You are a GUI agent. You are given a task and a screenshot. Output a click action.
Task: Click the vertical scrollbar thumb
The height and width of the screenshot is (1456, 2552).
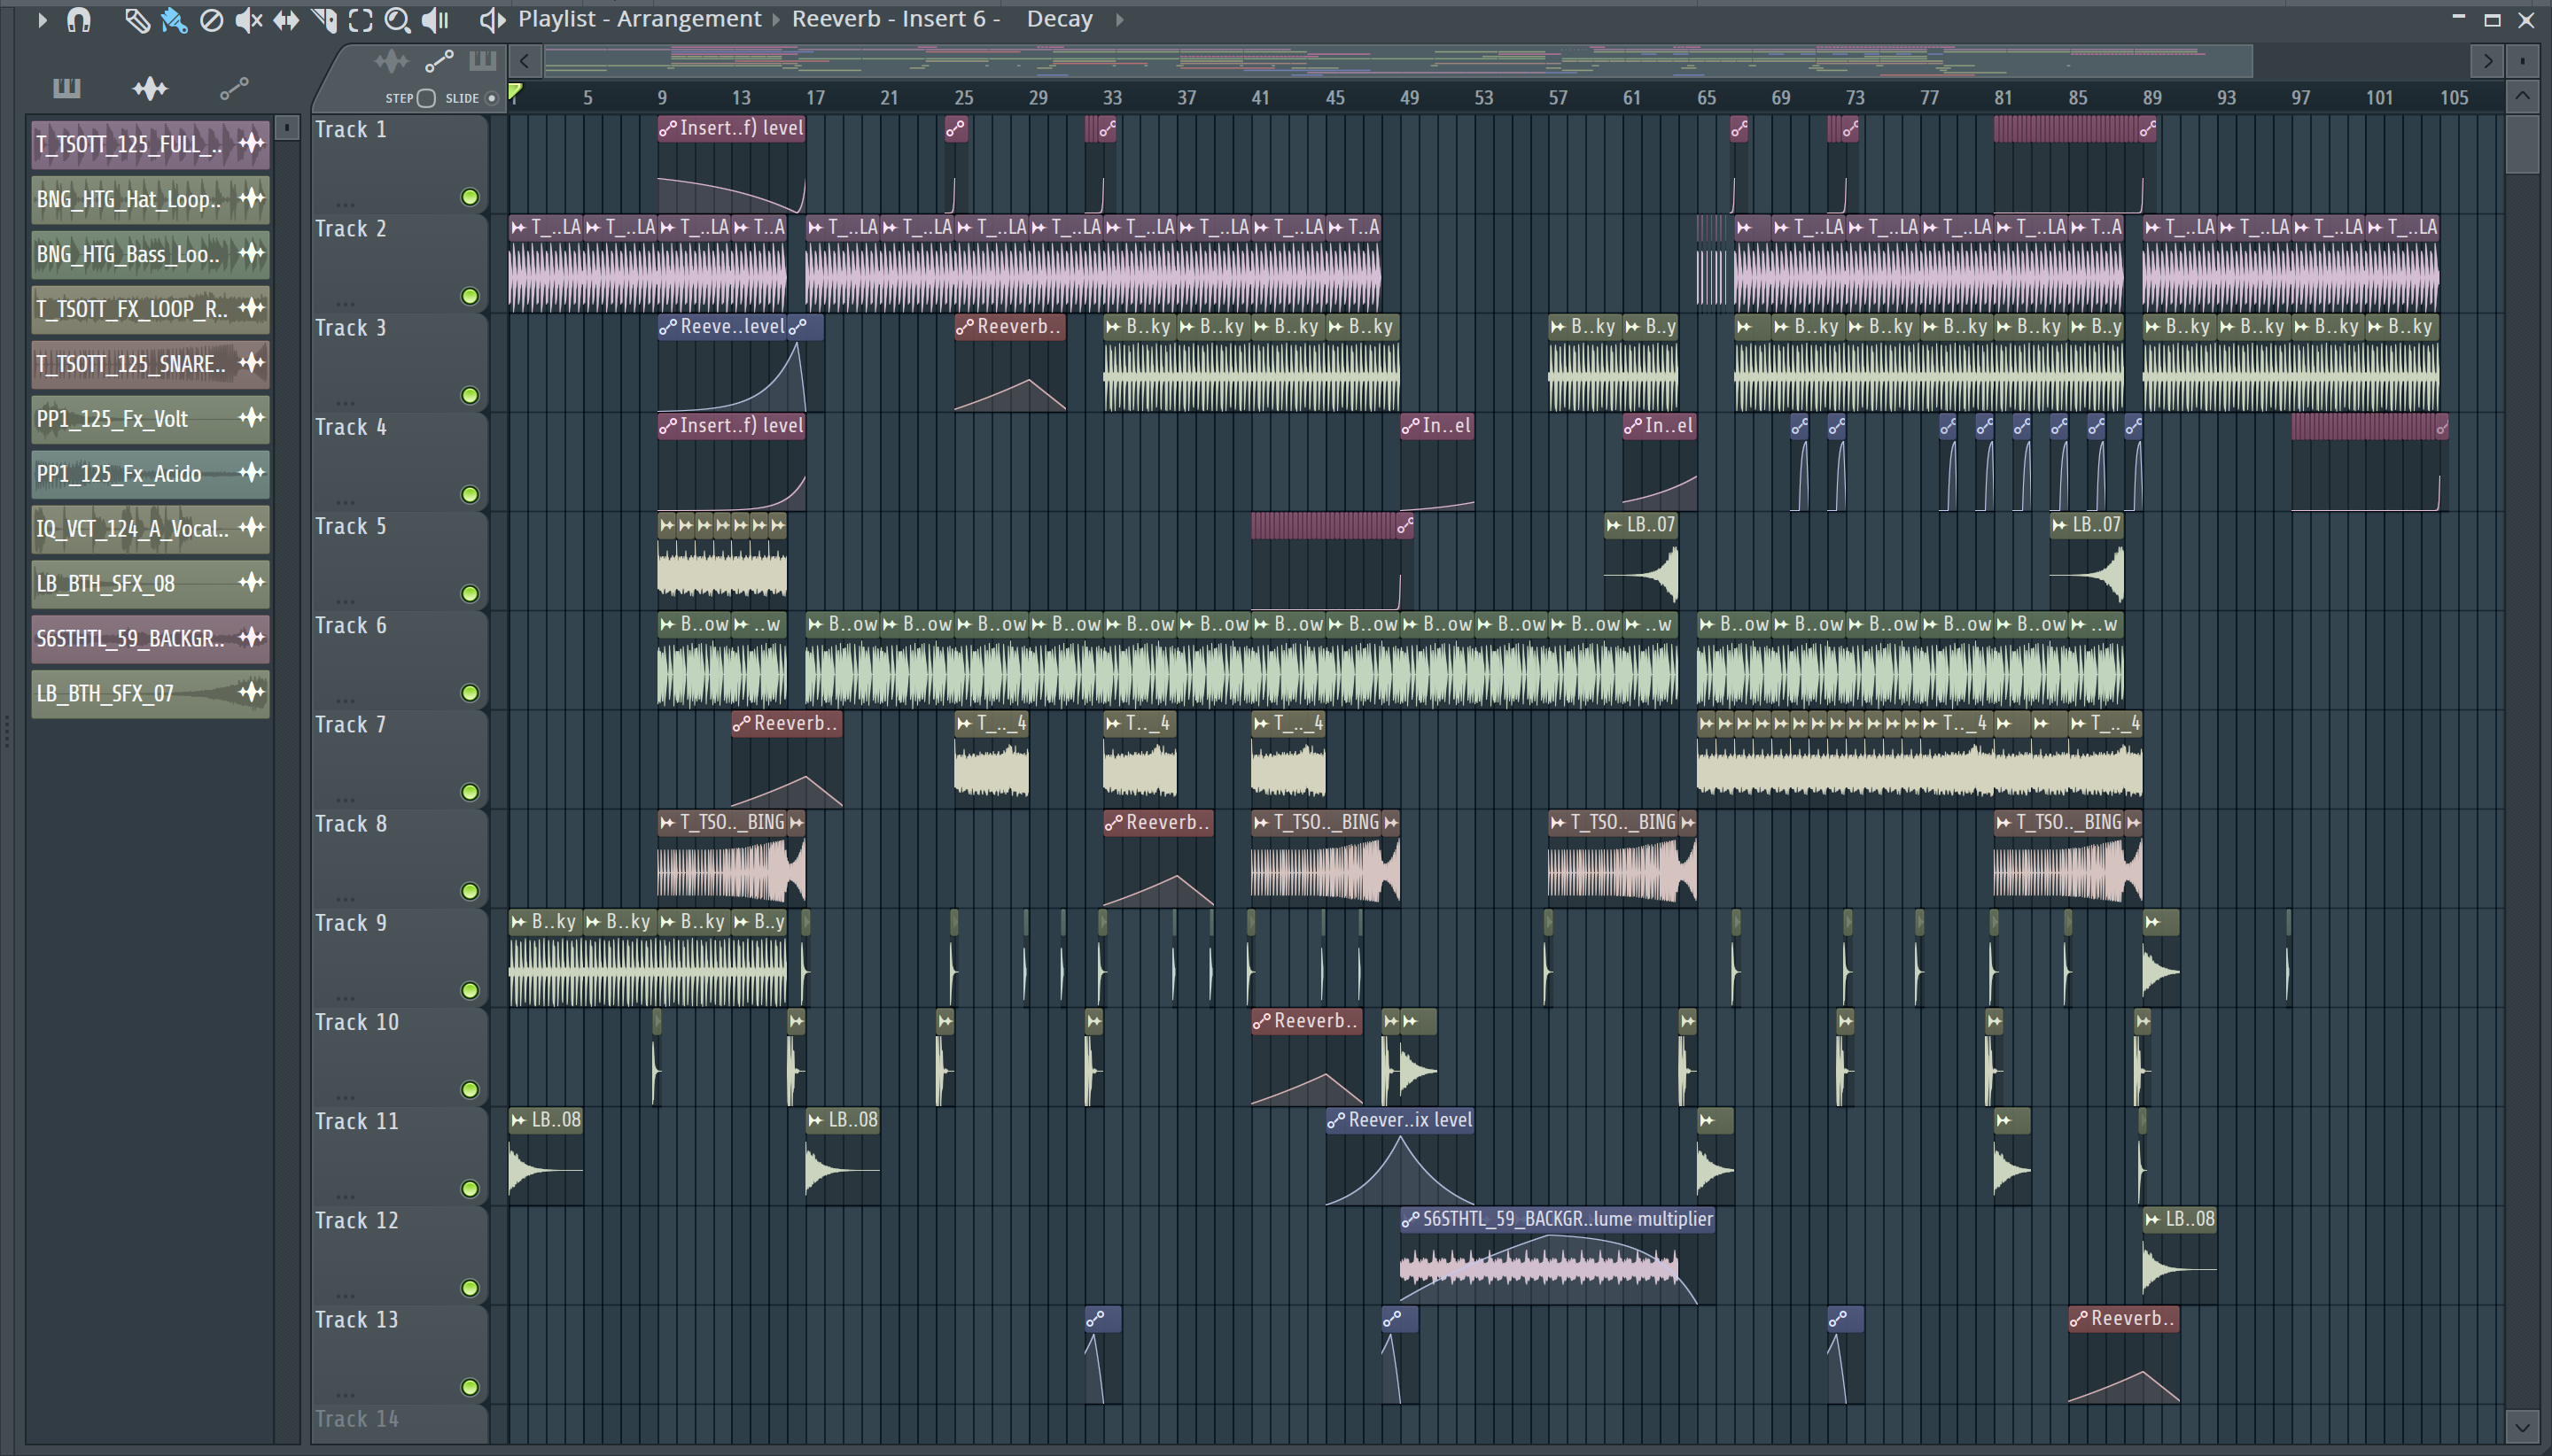tap(2522, 144)
